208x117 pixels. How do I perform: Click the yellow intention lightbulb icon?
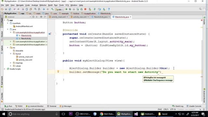58,71
